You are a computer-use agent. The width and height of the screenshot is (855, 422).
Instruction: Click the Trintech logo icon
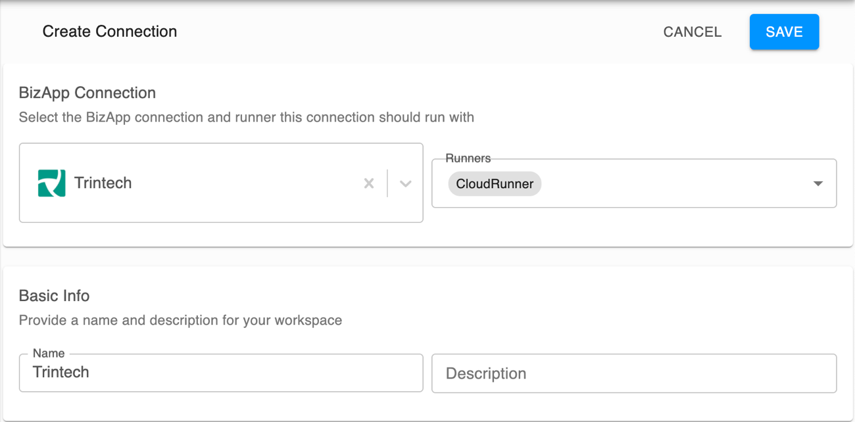51,183
